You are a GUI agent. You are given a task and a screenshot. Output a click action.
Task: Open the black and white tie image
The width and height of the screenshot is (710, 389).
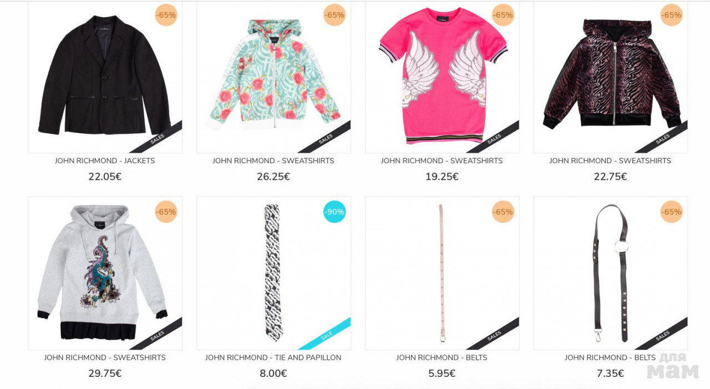(273, 273)
